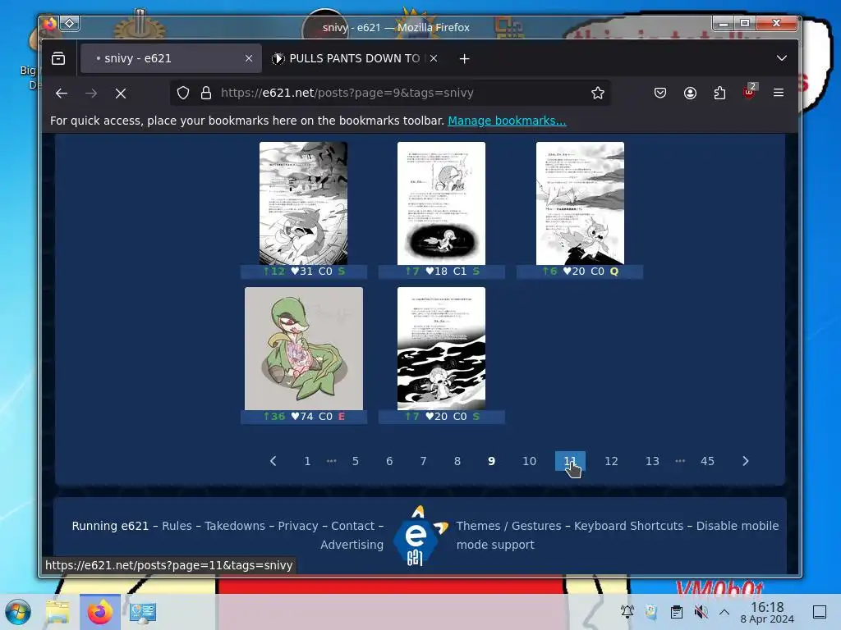Viewport: 841px width, 630px height.
Task: Open the thumbnail rated Q with 20 favorites
Action: coord(580,203)
